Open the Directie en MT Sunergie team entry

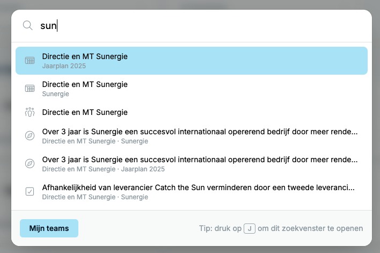[x=192, y=112]
